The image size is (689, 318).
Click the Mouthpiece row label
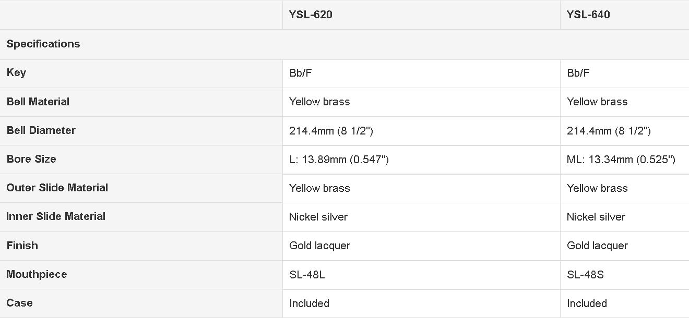(x=37, y=274)
